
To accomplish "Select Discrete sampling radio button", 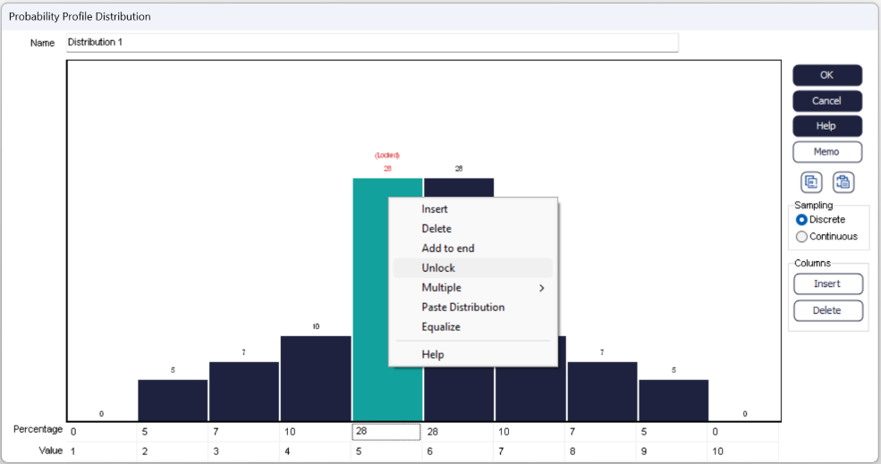I will coord(802,220).
